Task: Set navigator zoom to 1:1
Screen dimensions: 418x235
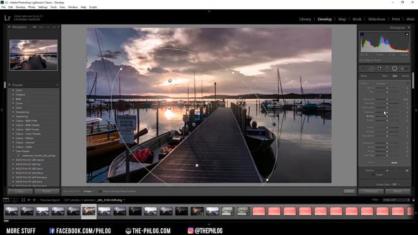Action: coord(48,27)
